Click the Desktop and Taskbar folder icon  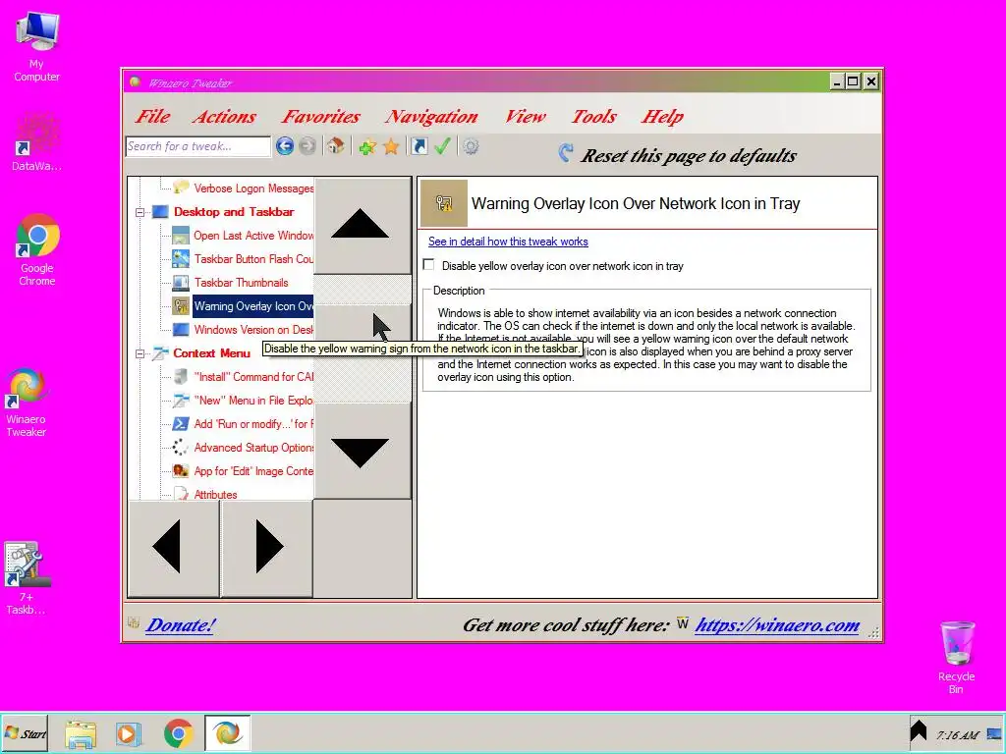coord(160,212)
